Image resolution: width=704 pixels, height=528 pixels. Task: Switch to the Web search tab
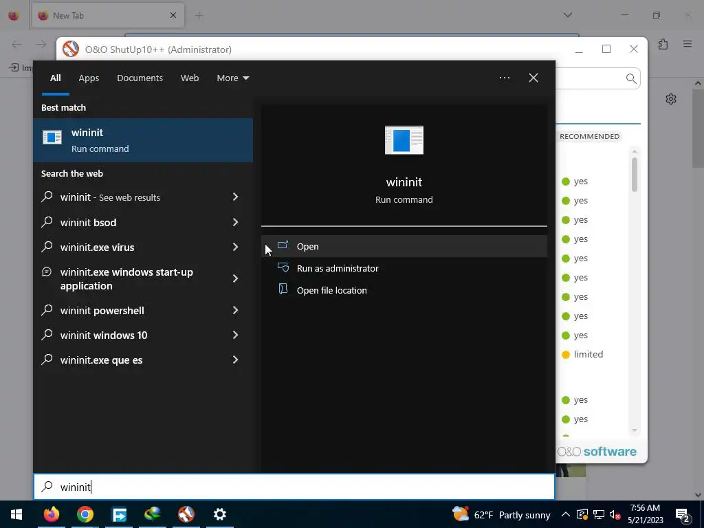(x=190, y=78)
